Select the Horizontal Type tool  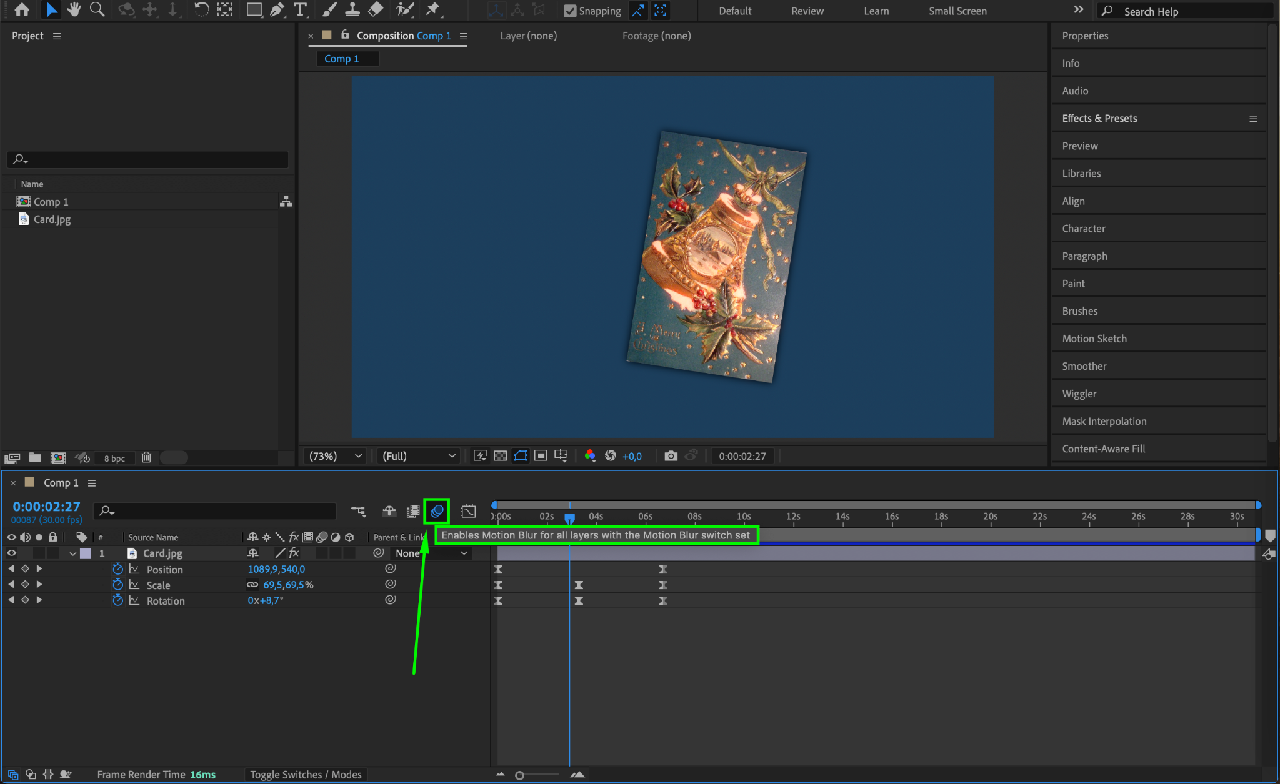[300, 9]
